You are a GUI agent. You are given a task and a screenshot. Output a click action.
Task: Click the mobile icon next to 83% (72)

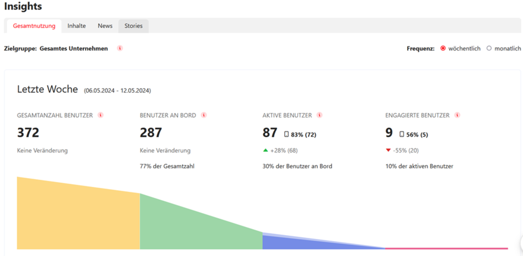click(x=286, y=135)
